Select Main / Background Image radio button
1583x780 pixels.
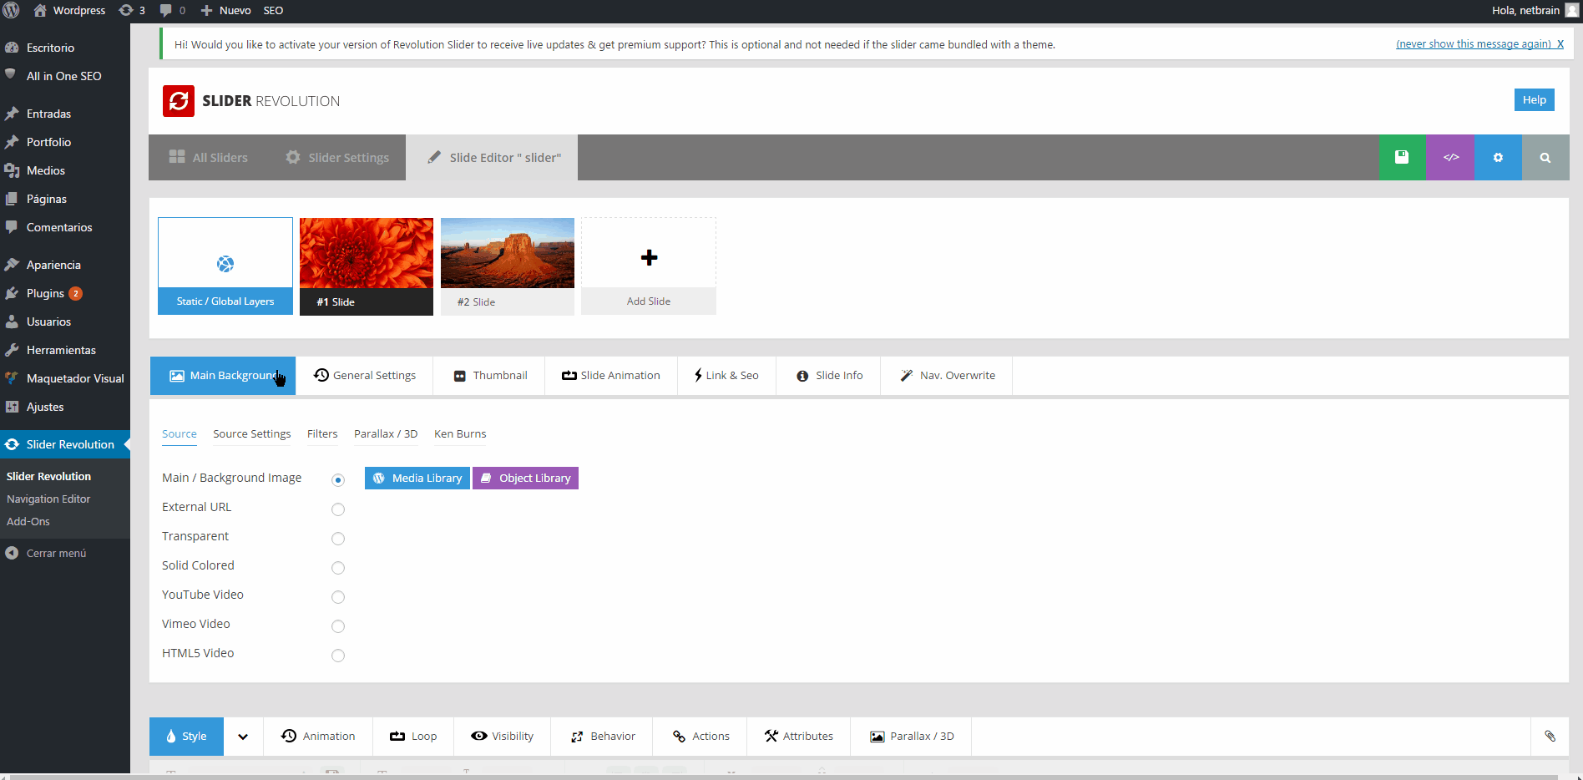[x=338, y=480]
